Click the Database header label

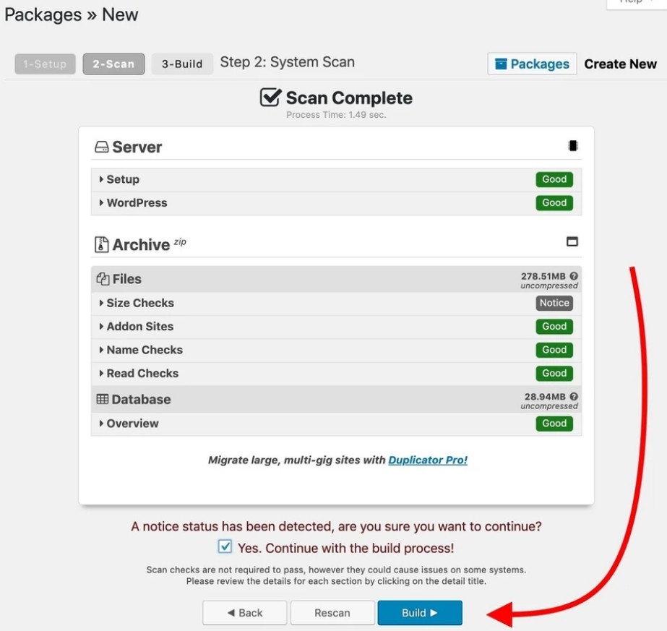[141, 399]
